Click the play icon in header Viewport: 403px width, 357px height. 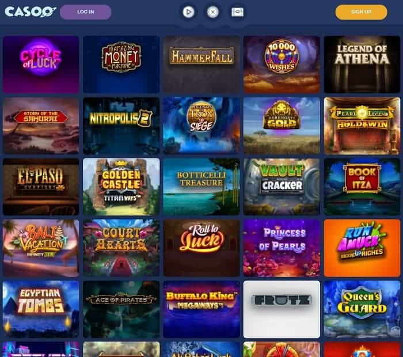188,12
